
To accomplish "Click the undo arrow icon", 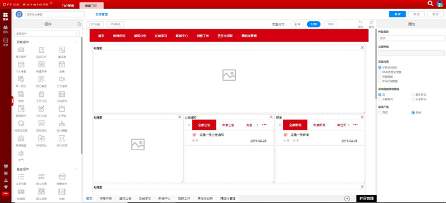I will 361,22.
